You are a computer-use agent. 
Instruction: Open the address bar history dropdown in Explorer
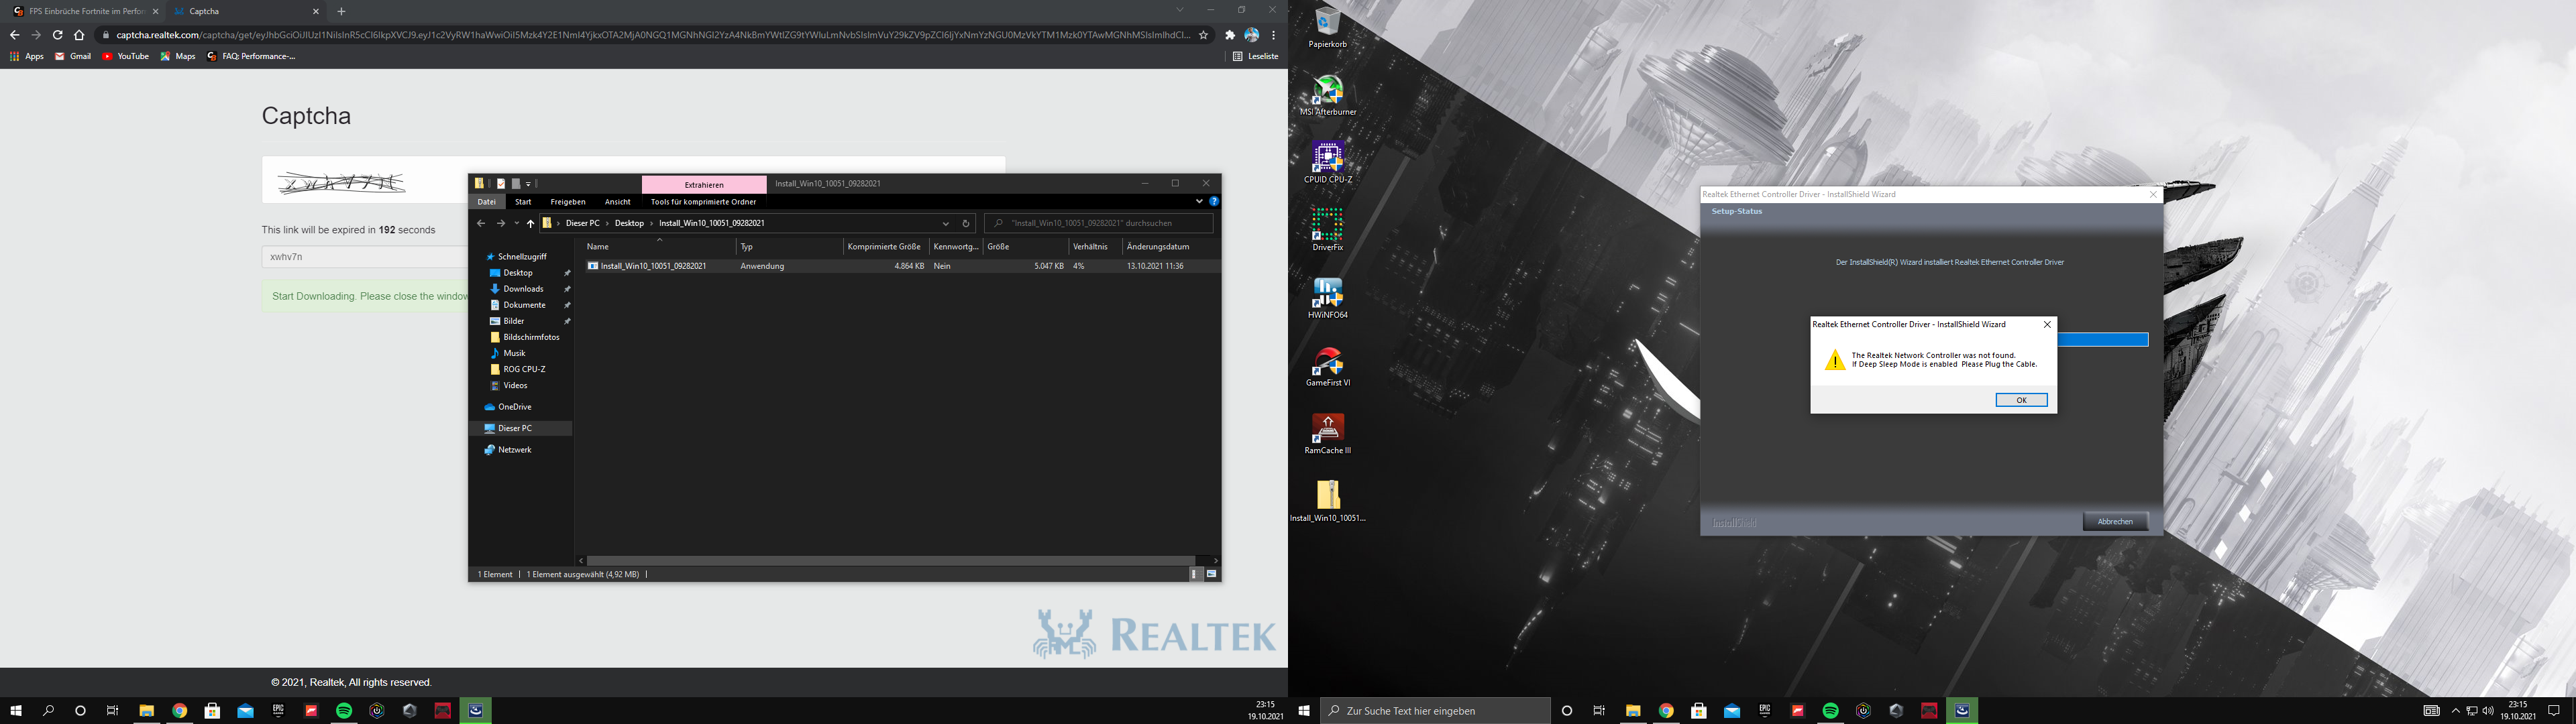point(945,222)
